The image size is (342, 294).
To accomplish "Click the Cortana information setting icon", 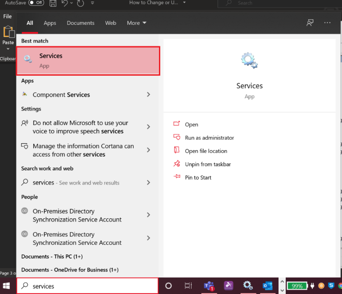I will click(25, 146).
